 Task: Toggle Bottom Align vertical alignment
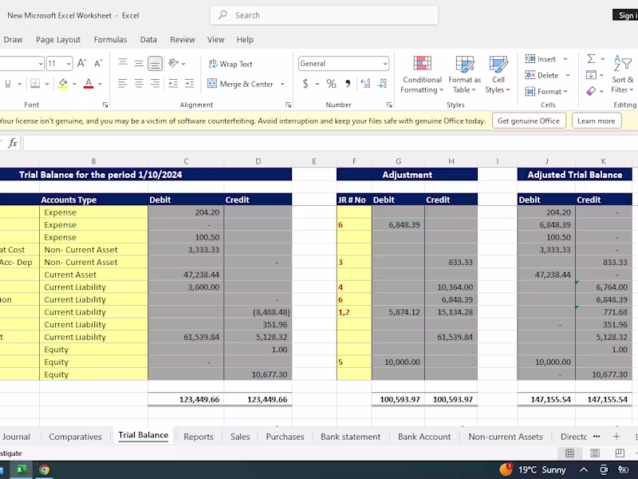coord(156,64)
